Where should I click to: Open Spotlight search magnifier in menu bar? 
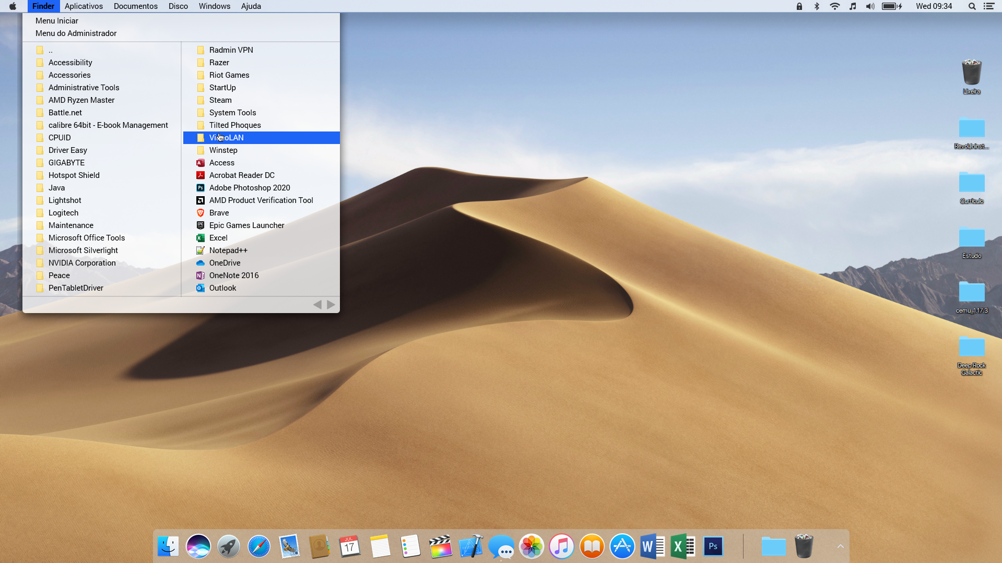pos(972,6)
